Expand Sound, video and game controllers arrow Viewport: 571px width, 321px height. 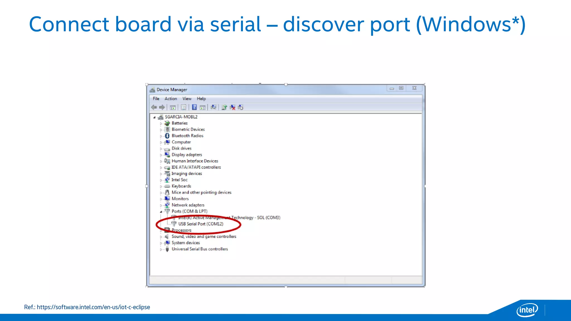pyautogui.click(x=161, y=237)
